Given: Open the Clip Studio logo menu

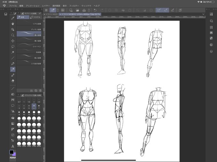Looking at the screenshot, I should 4,6.
